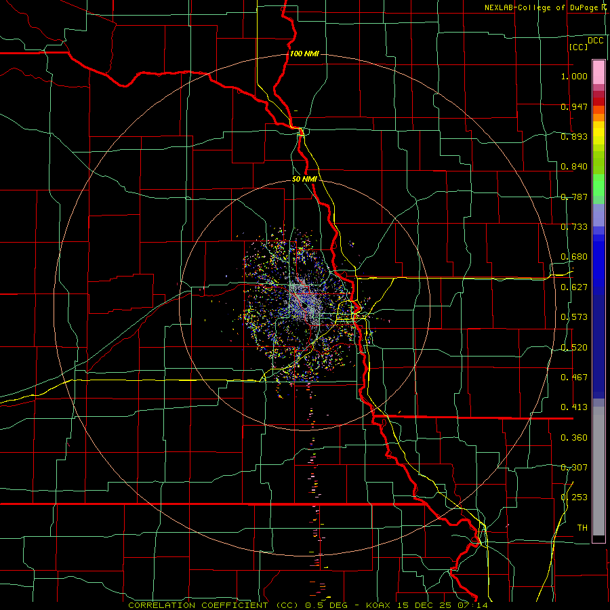Select the 0.893 scale value

(574, 136)
